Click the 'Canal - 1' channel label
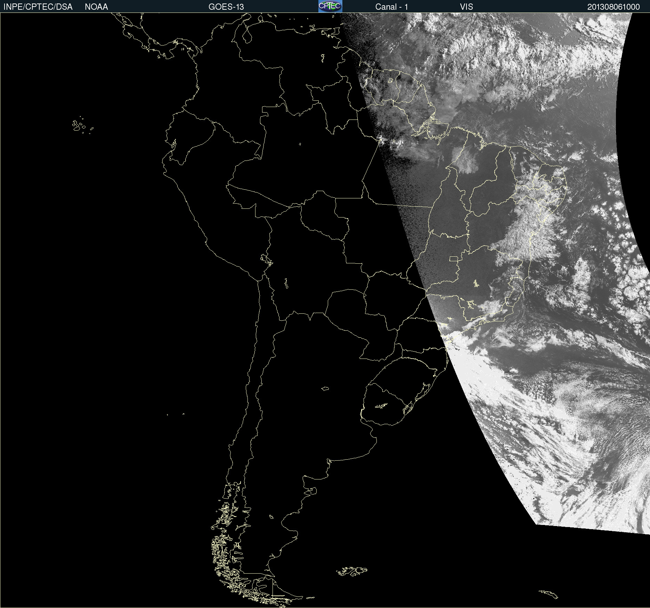 (391, 7)
